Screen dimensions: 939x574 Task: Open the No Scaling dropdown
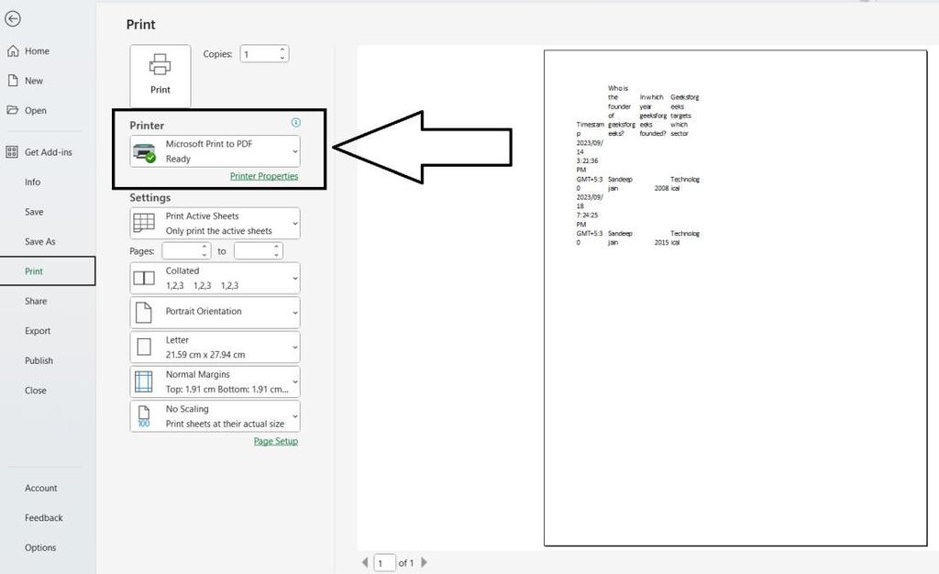(215, 416)
